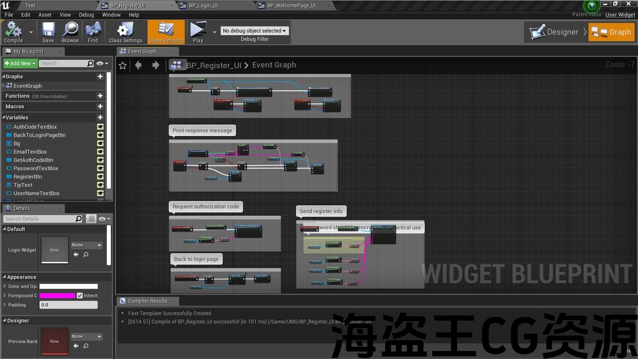638x359 pixels.
Task: Open the Blueprint menu Asset
Action: point(45,15)
